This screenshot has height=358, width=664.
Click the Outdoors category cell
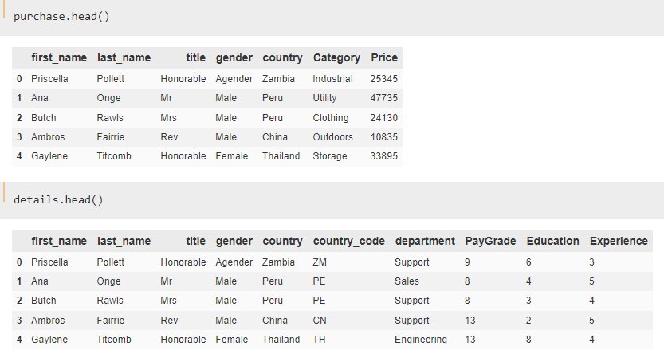[x=332, y=137]
